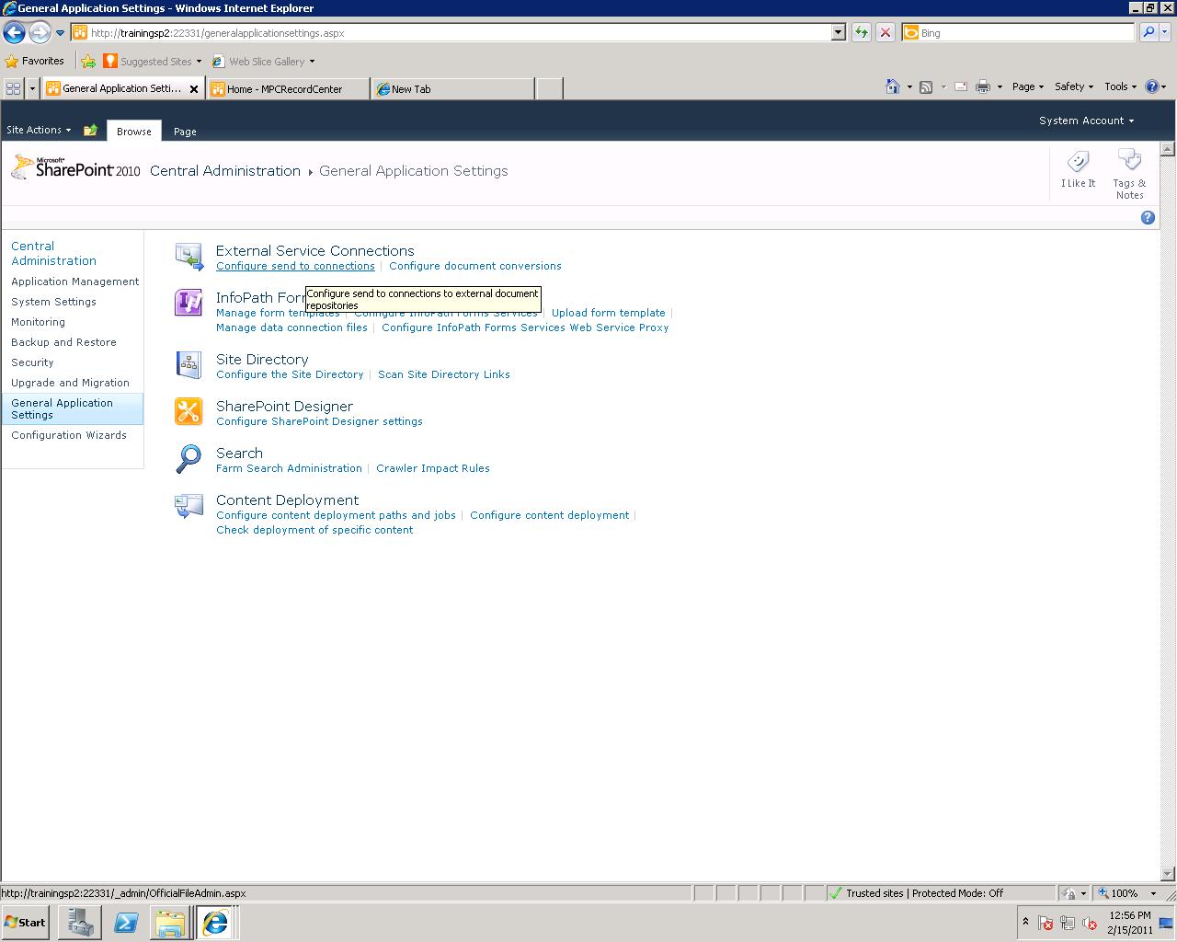Open the SharePoint help question mark icon

click(x=1148, y=218)
